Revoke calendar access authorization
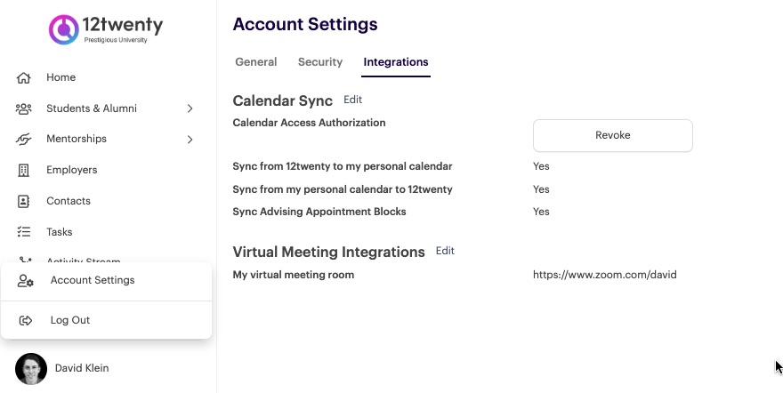This screenshot has height=393, width=783. (612, 135)
